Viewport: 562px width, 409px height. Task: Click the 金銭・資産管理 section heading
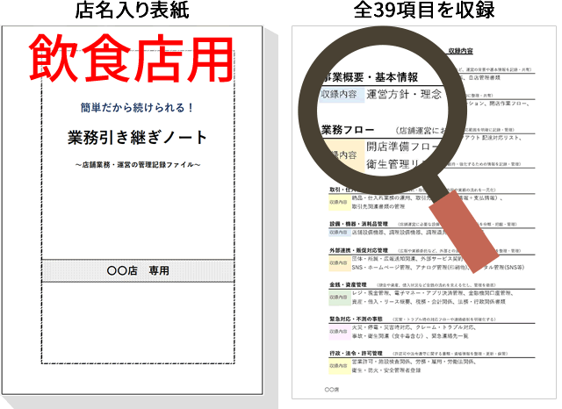(347, 284)
